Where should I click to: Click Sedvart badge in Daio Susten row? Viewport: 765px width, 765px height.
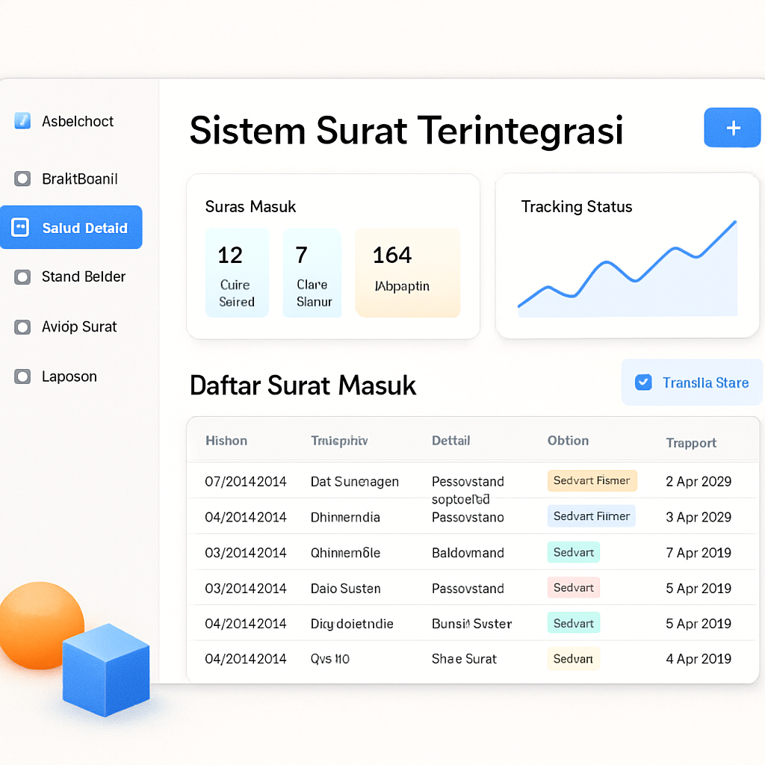click(573, 587)
